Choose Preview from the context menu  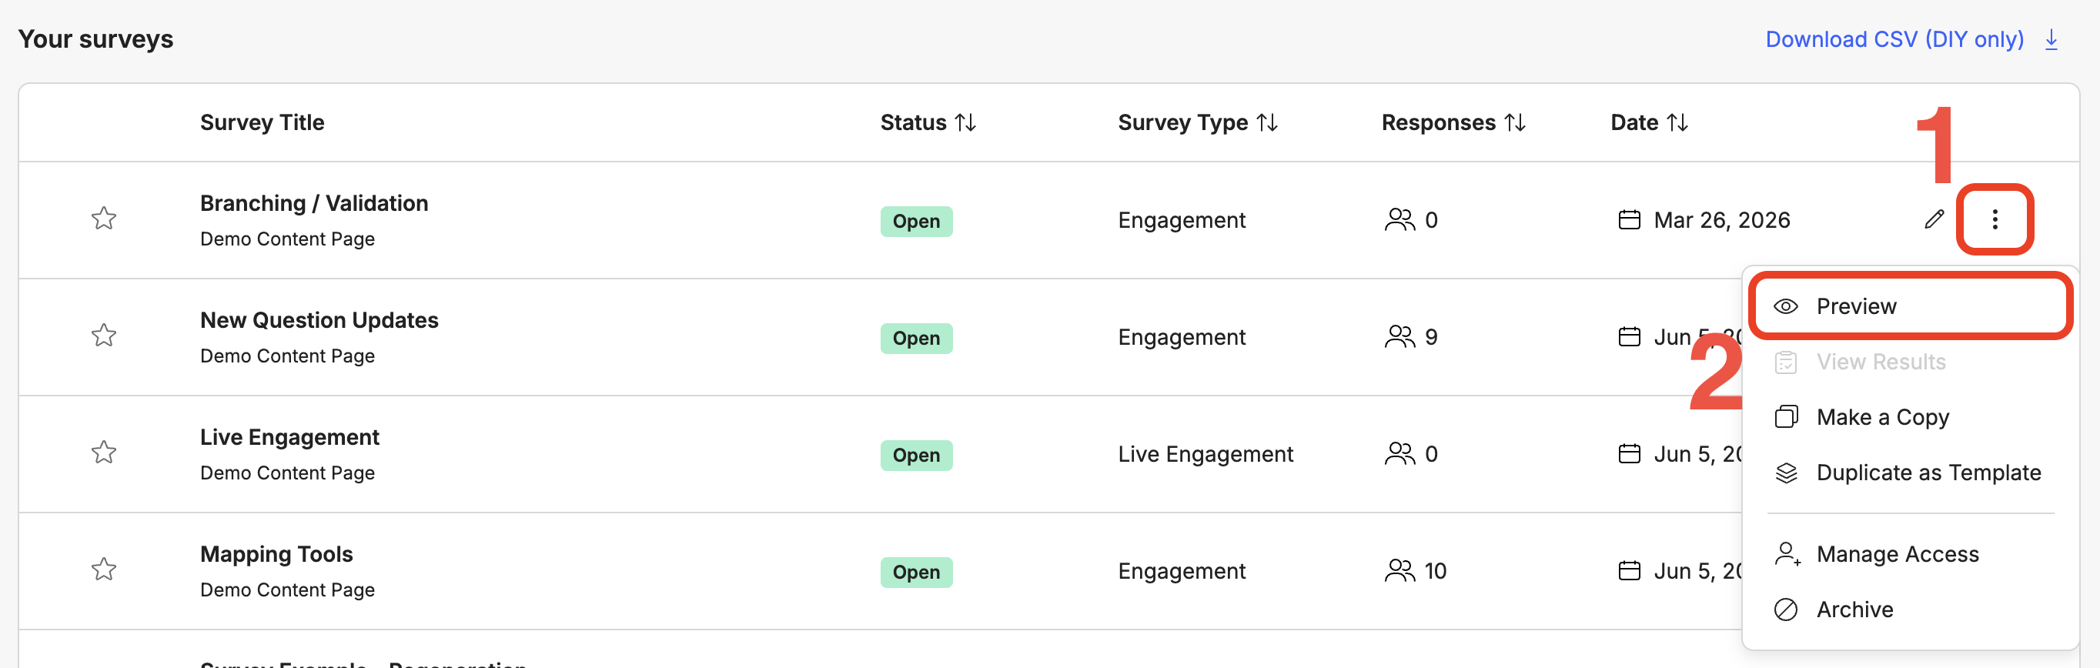point(1910,306)
